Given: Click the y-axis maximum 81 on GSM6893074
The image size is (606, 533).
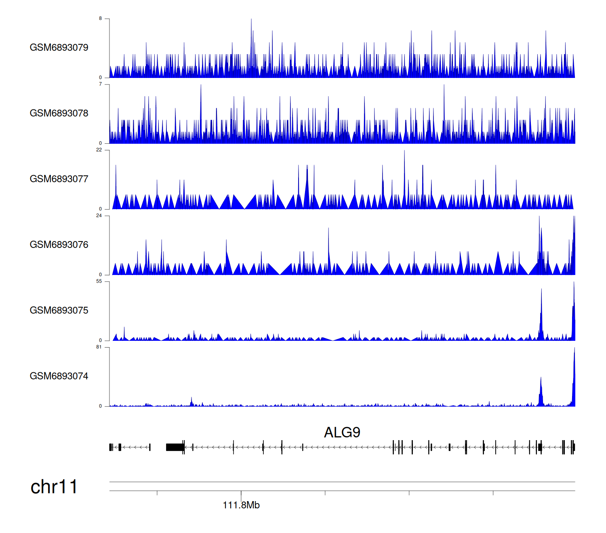Looking at the screenshot, I should pyautogui.click(x=99, y=347).
